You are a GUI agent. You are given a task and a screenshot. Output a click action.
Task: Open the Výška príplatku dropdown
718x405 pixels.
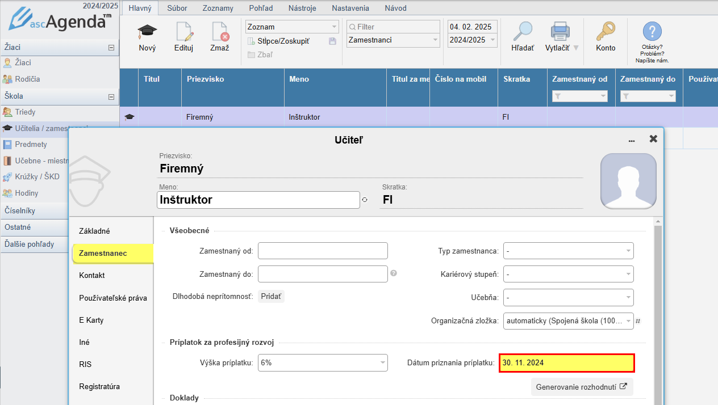pos(323,363)
